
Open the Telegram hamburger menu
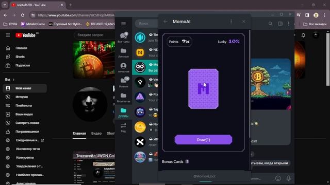click(123, 24)
